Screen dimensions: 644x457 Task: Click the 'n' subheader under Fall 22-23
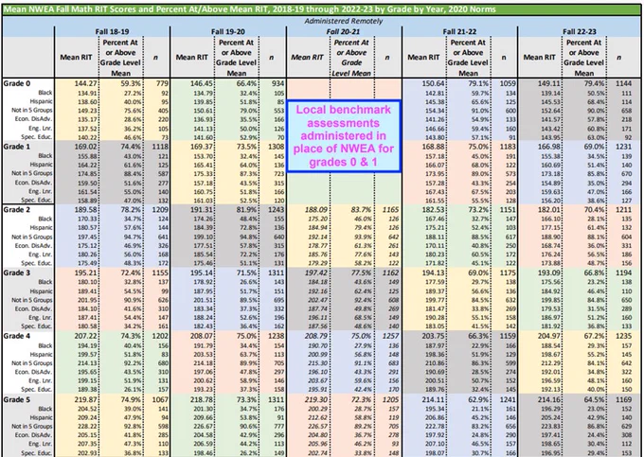click(x=618, y=58)
